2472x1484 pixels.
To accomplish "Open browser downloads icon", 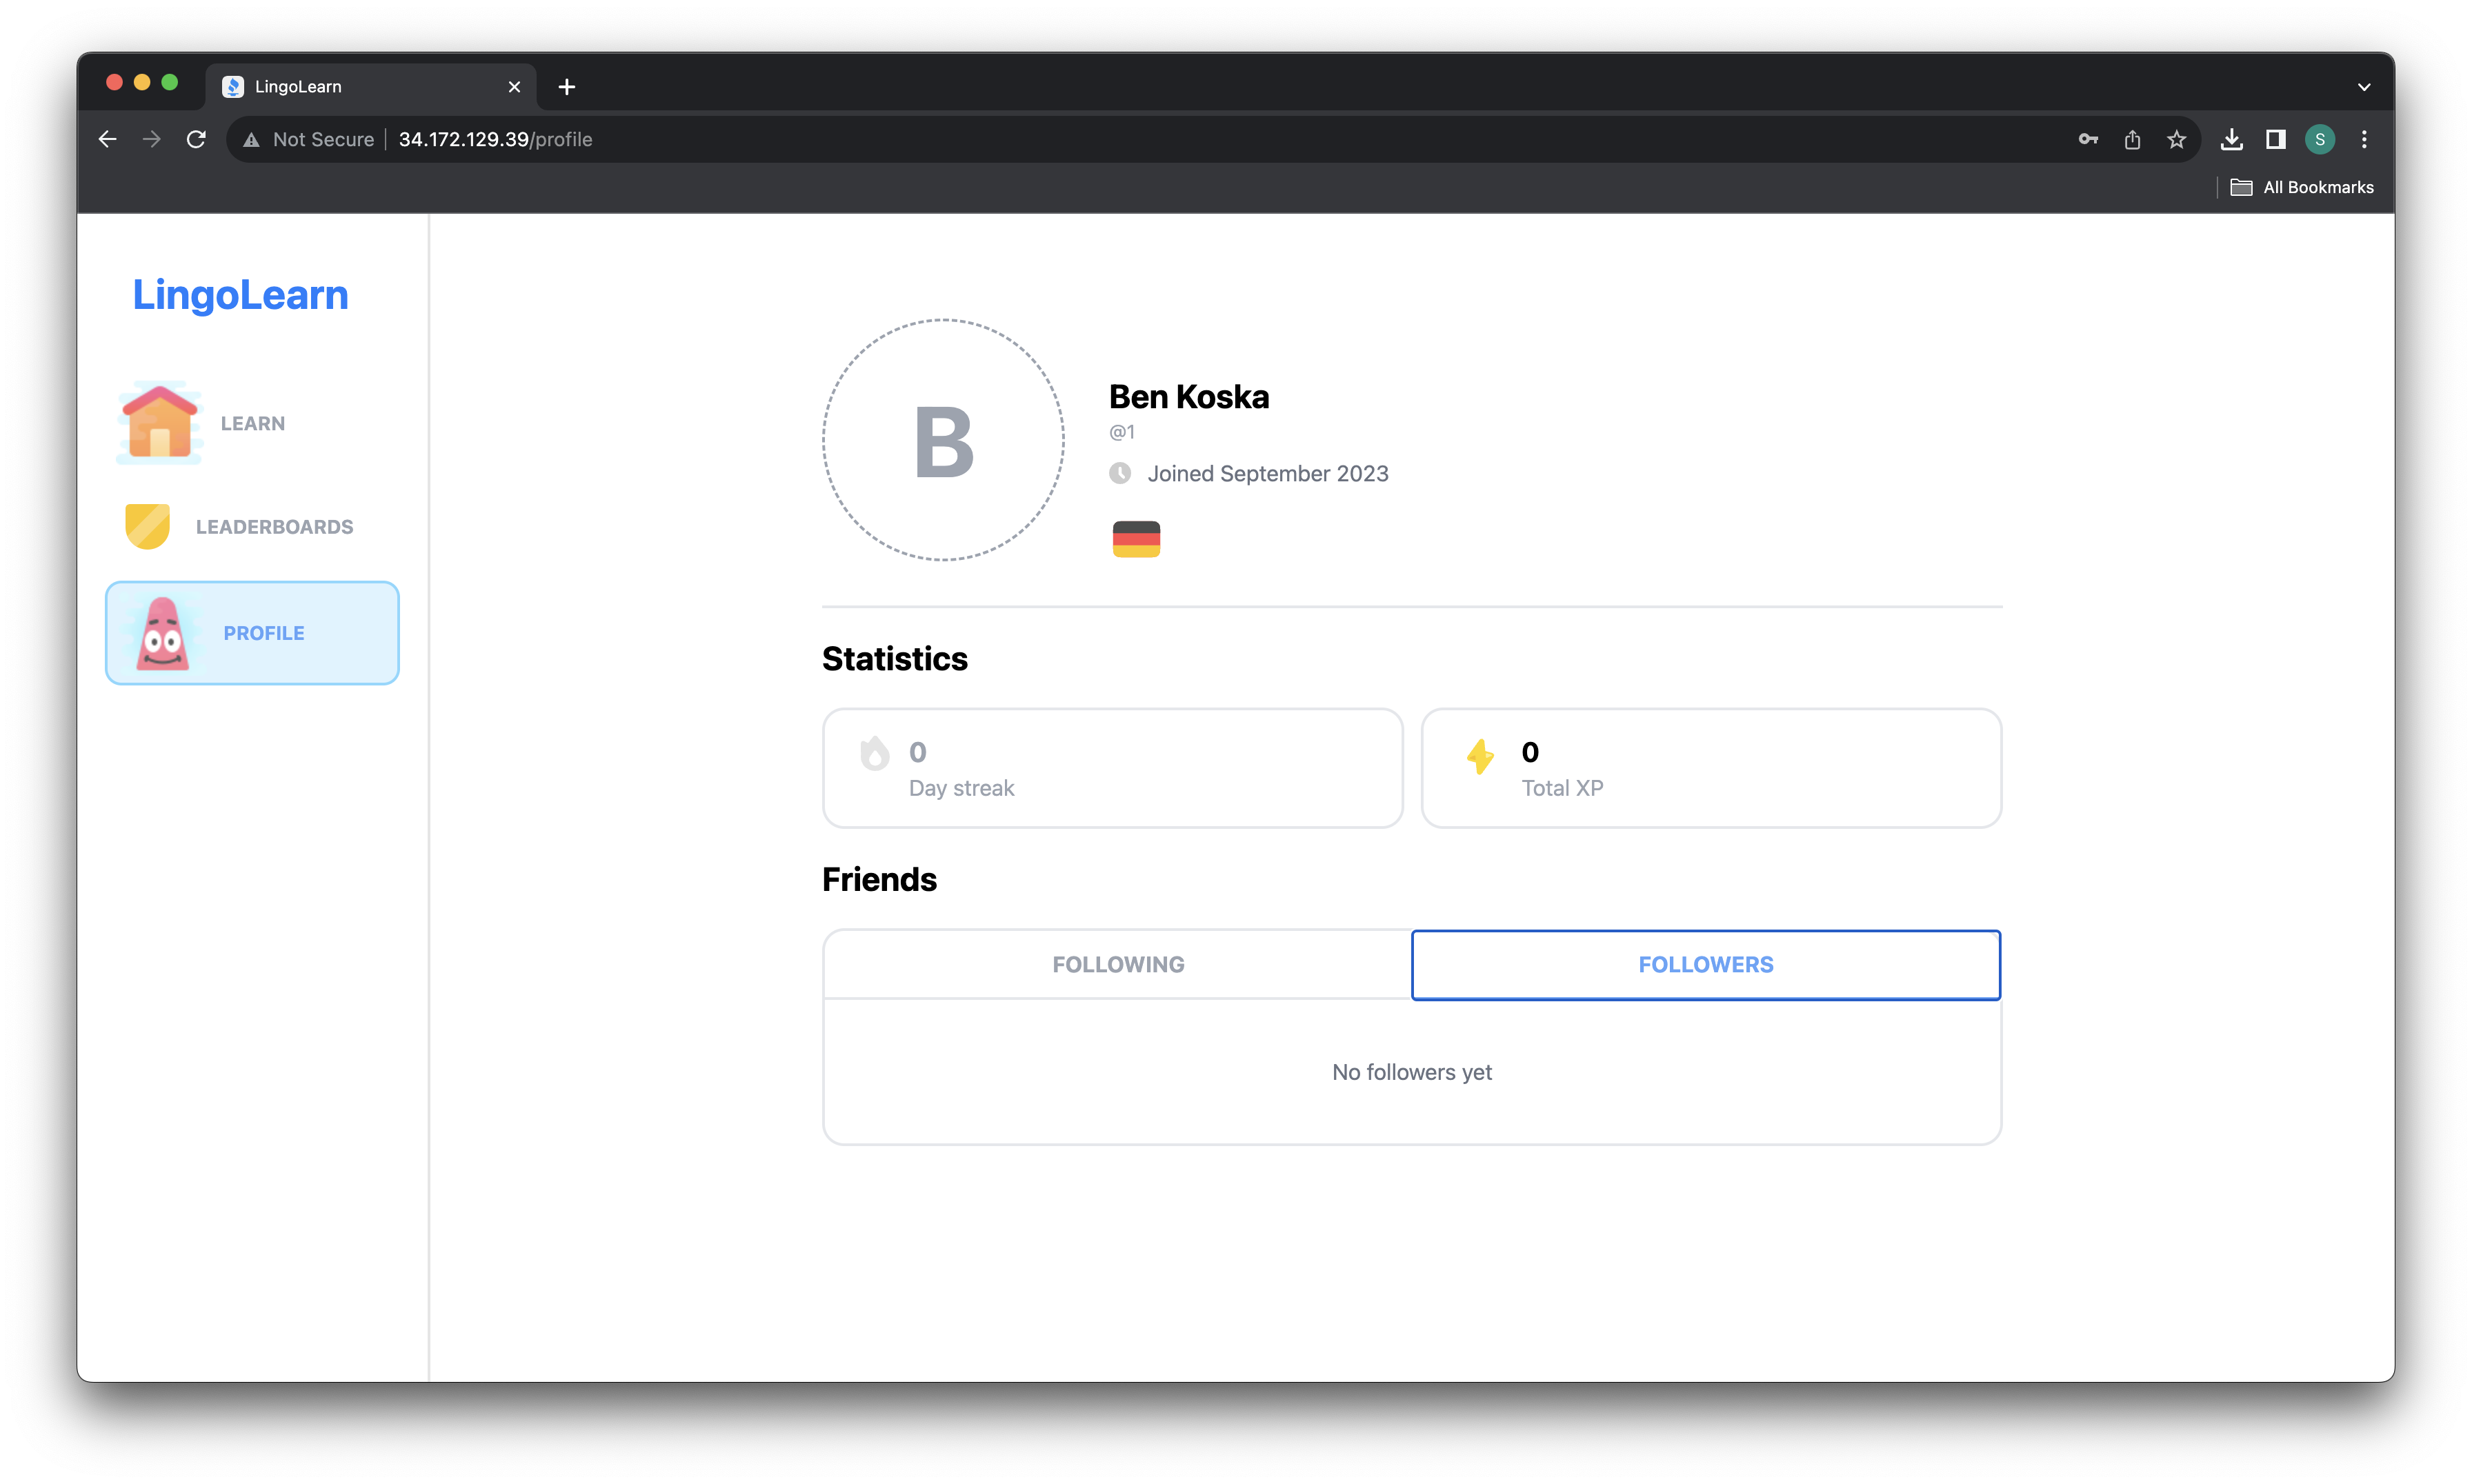I will tap(2232, 140).
